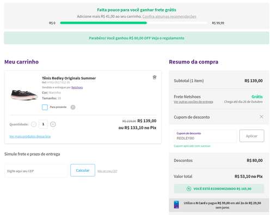Click the ou R$ 133,10 no Pix price
The width and height of the screenshot is (272, 215).
pos(137,128)
